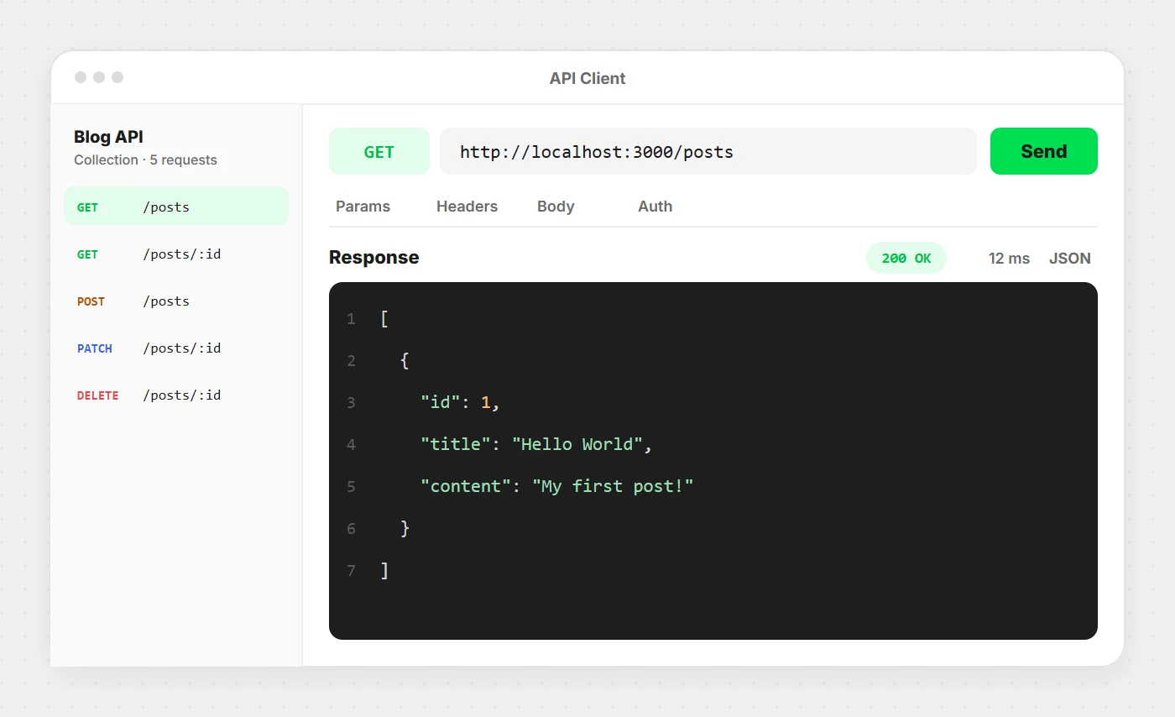
Task: Click line number 7 in the response
Action: (351, 571)
